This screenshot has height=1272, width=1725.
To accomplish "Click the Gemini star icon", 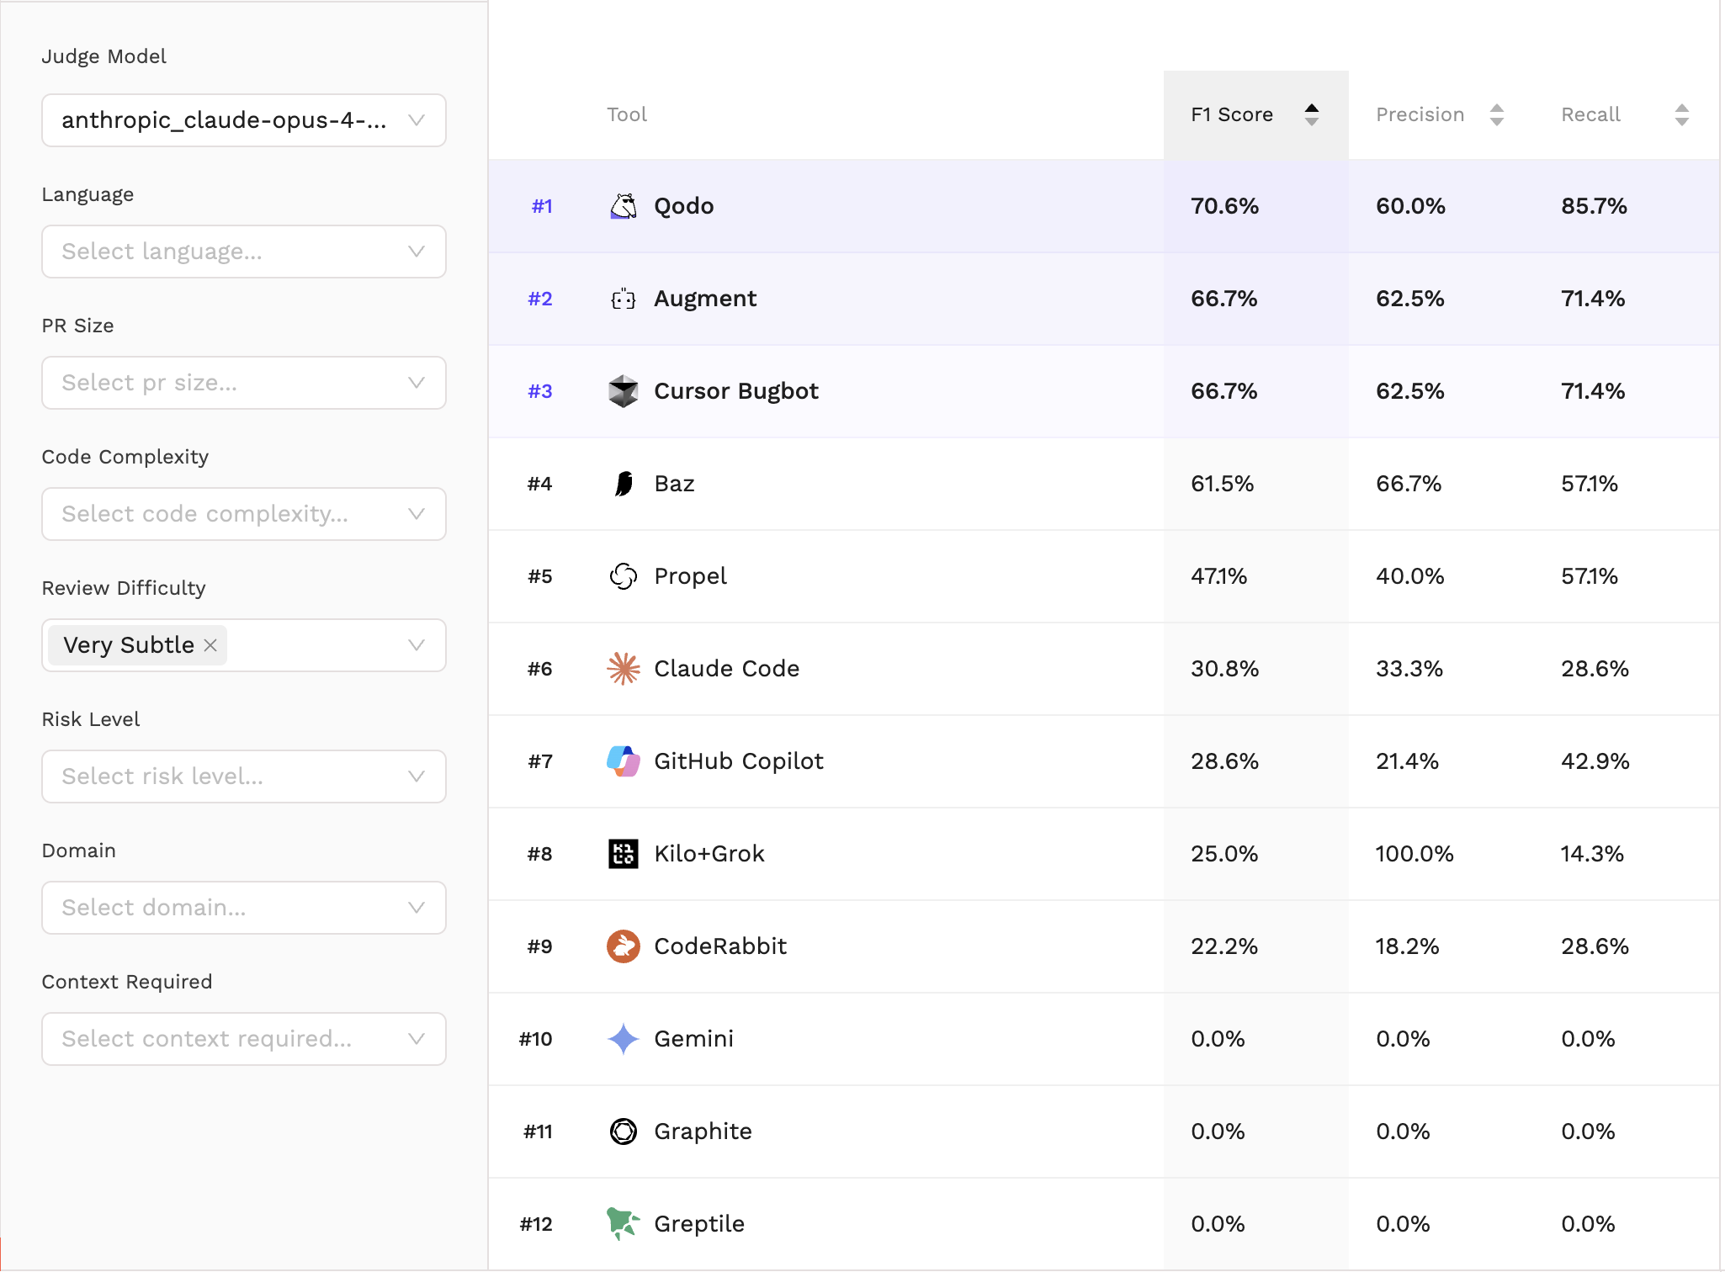I will pyautogui.click(x=623, y=1039).
